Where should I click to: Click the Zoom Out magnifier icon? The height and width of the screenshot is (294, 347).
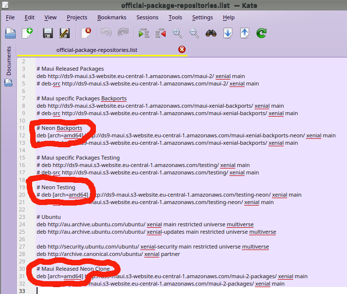[x=194, y=33]
